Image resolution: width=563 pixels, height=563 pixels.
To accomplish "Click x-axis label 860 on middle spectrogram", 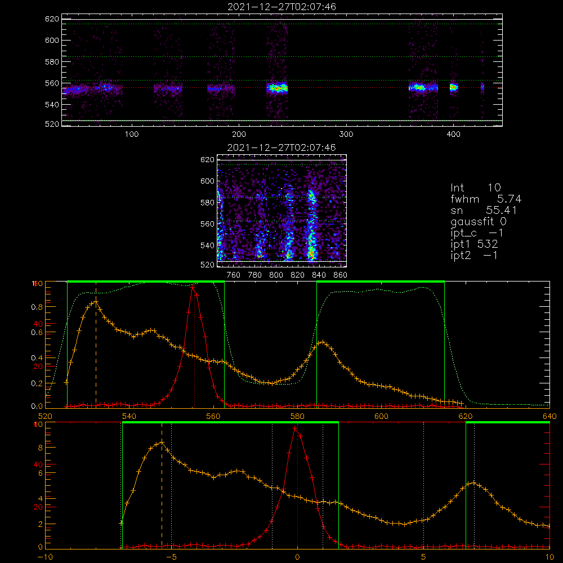I will tap(341, 275).
